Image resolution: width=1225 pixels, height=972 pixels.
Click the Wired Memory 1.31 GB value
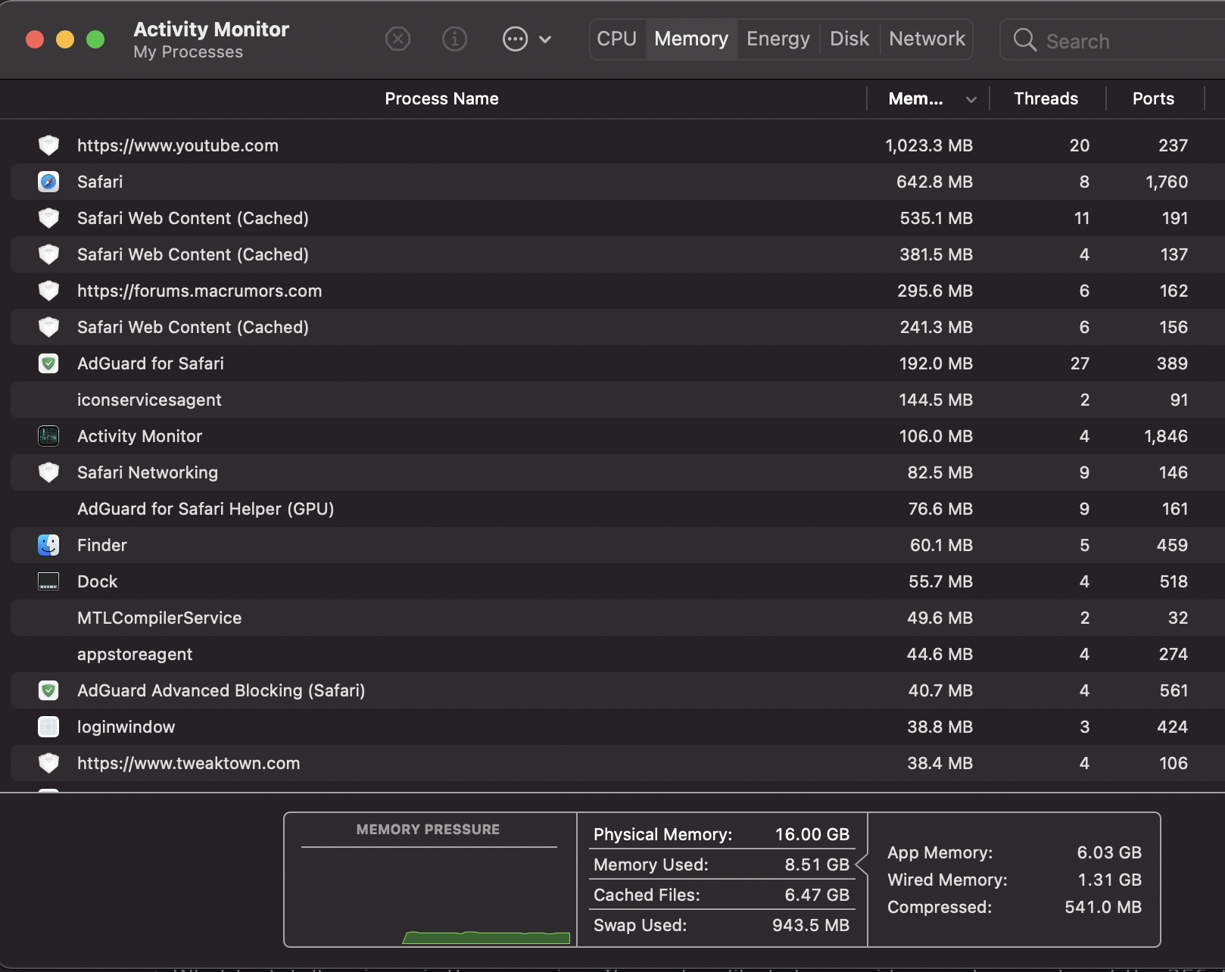click(x=1110, y=880)
